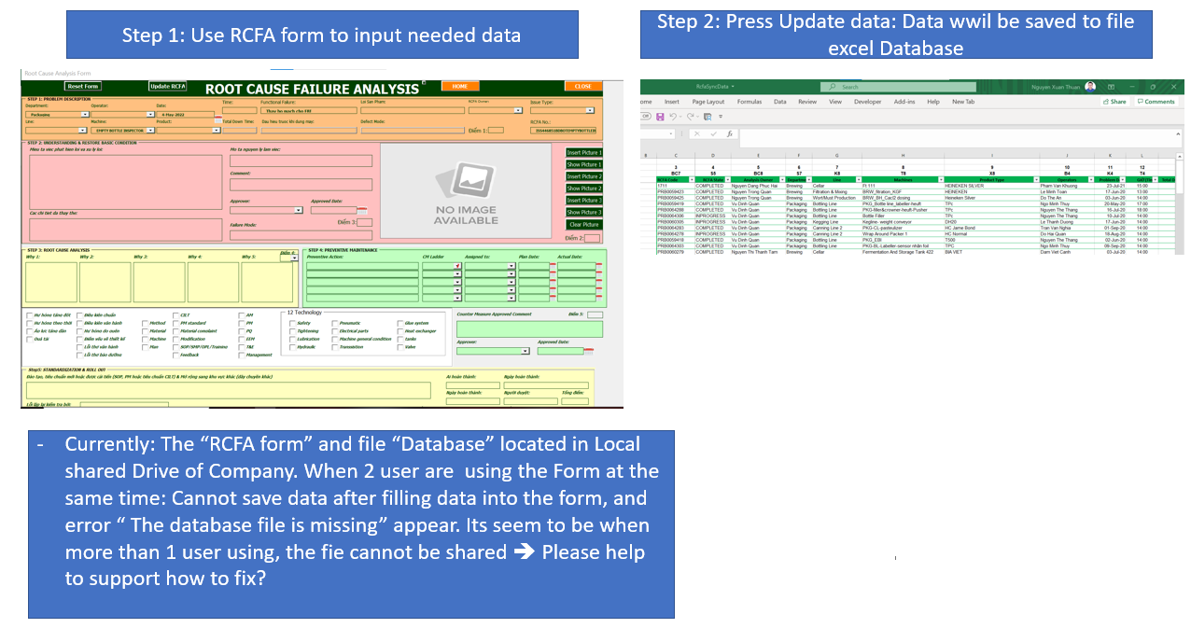Click the Insert Picture 1 icon
Screen dimensions: 1191x642
point(583,153)
